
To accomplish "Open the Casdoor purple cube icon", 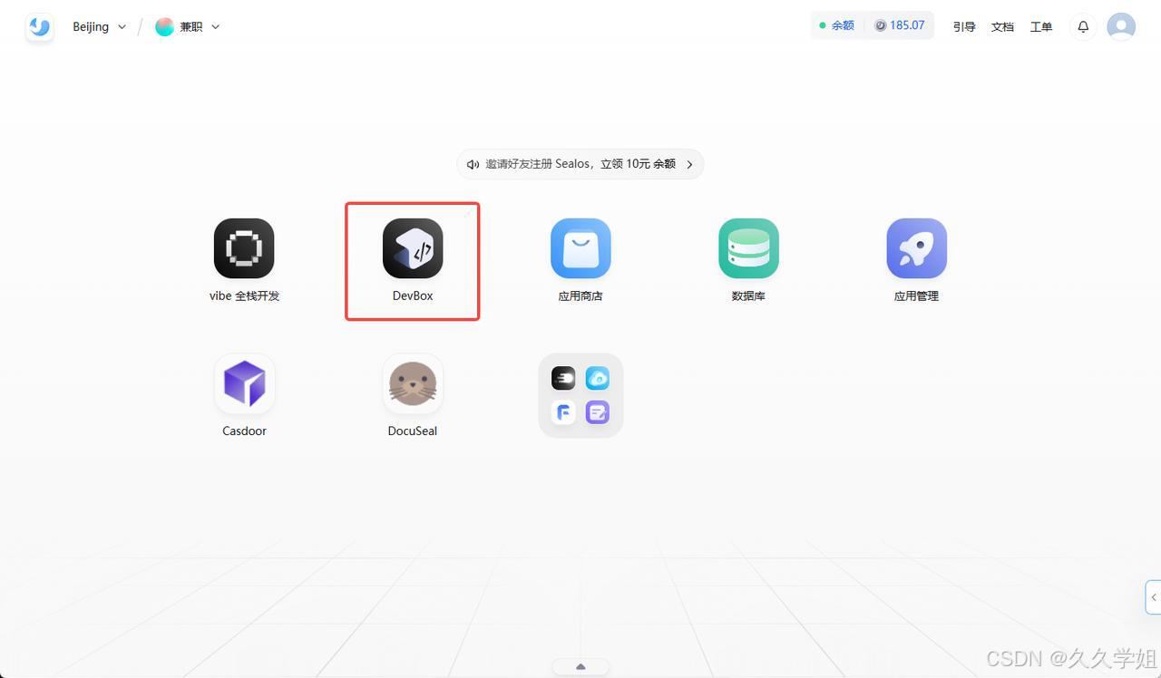I will 245,383.
